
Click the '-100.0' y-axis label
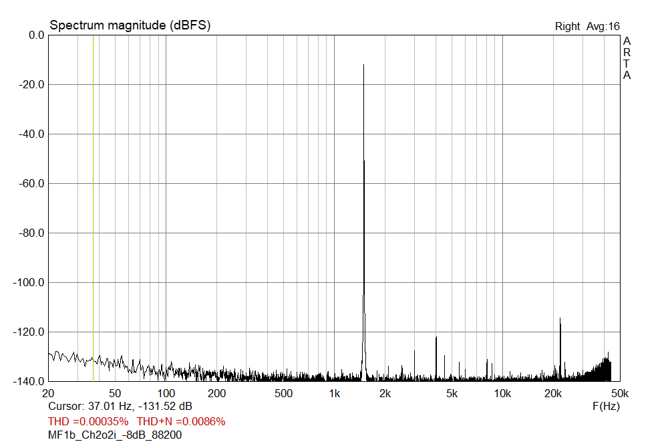pos(29,283)
